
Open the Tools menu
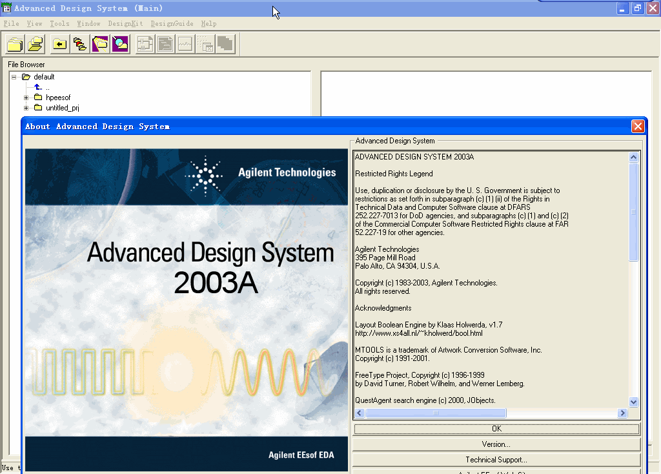point(60,24)
